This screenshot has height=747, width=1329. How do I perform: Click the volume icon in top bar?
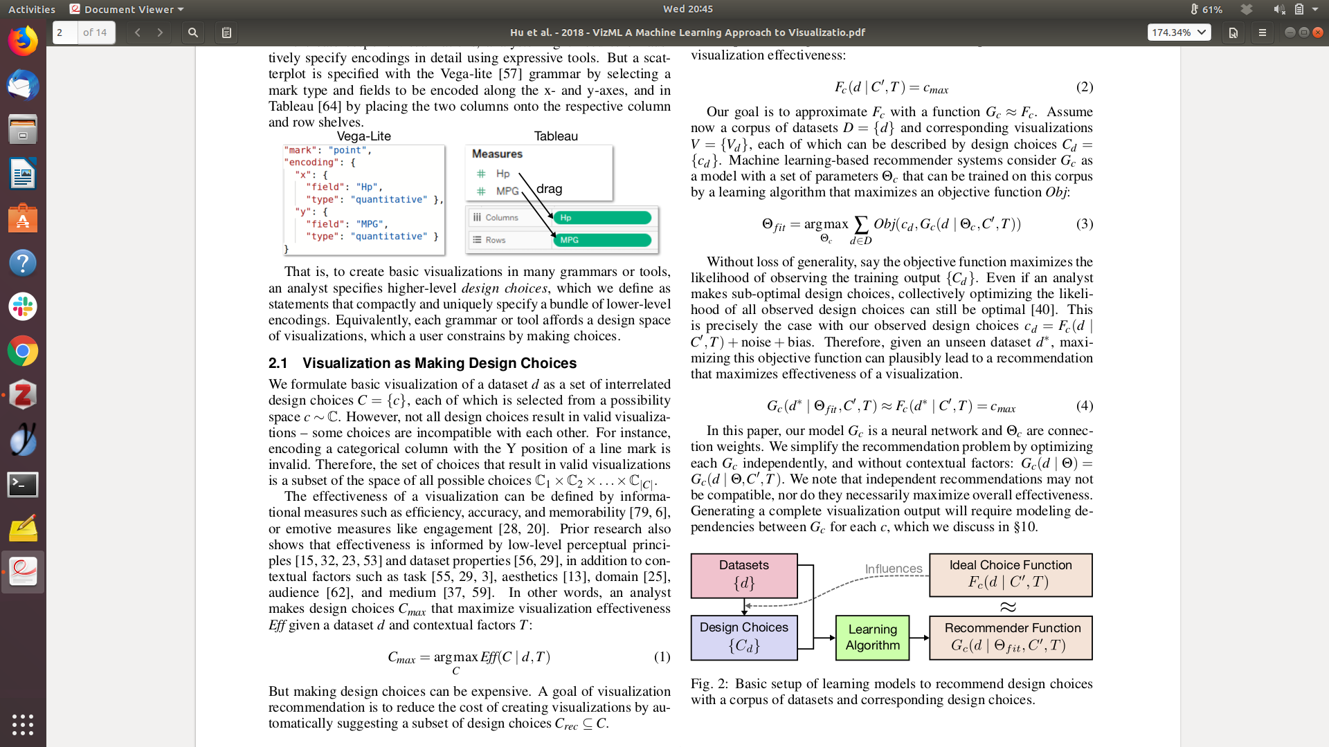click(x=1278, y=9)
